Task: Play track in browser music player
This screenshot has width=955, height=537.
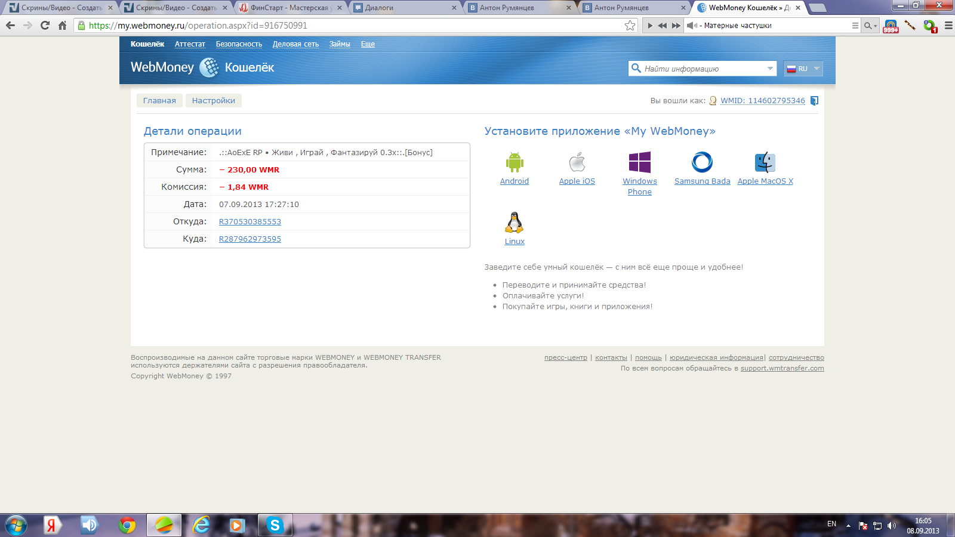Action: pos(650,26)
